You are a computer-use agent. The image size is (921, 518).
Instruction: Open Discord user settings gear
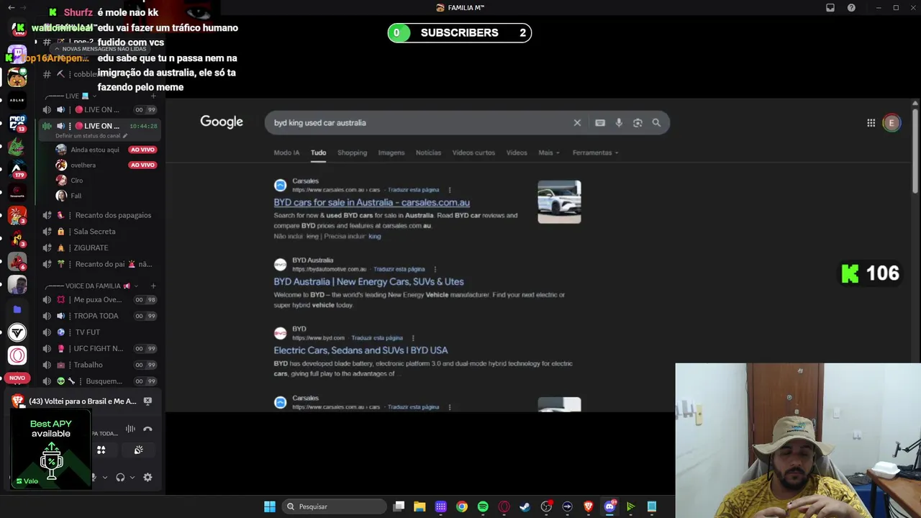[x=148, y=477]
